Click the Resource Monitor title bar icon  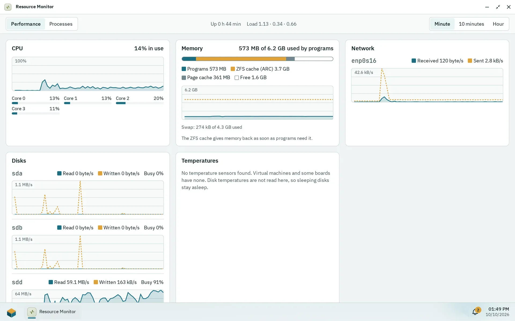[8, 7]
